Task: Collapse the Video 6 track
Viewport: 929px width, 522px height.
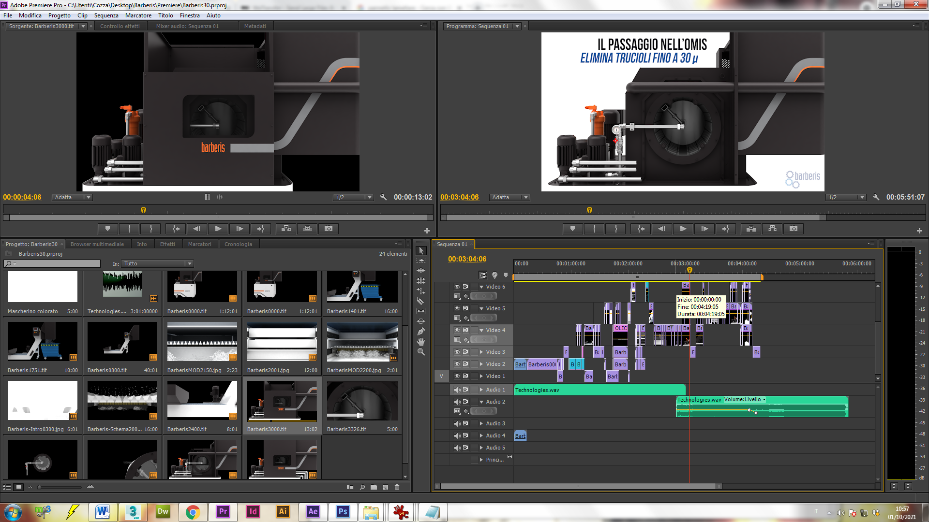Action: click(x=481, y=287)
